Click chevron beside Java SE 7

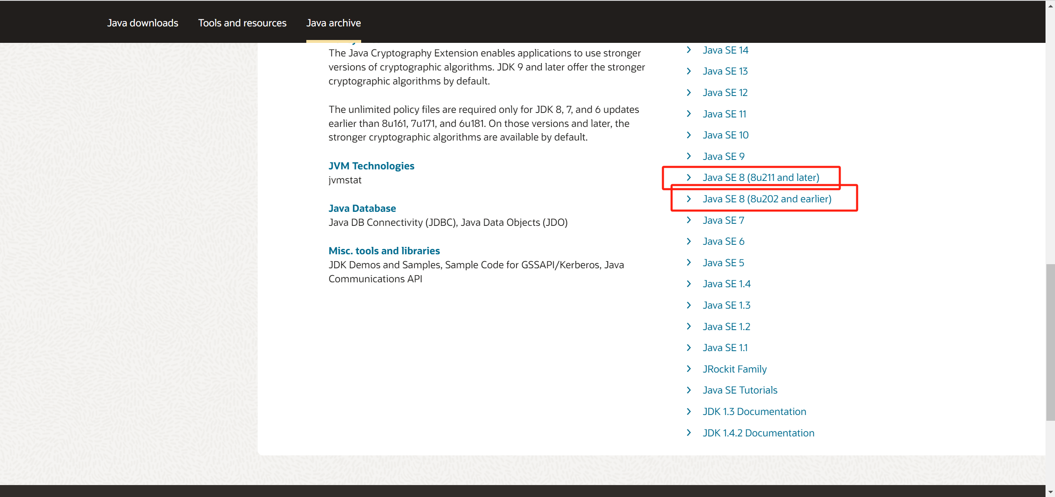point(688,220)
